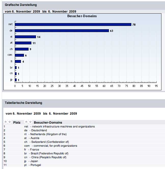The width and height of the screenshot is (165, 169).
Task: Select the Grafische Darstellung section header
Action: coord(21,5)
